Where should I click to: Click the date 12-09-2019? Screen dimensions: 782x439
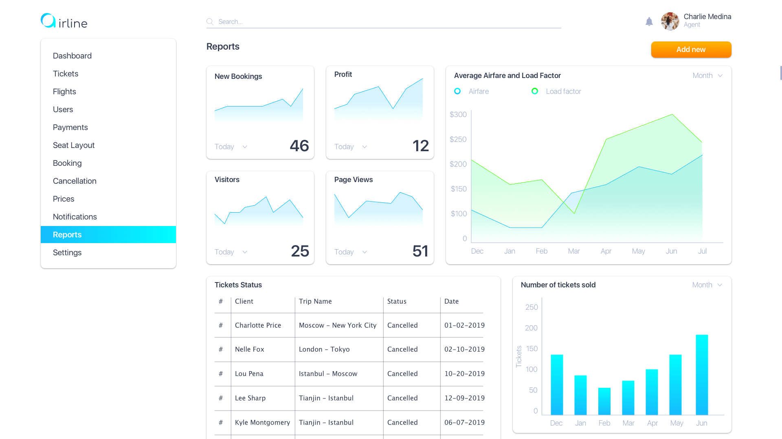coord(464,398)
